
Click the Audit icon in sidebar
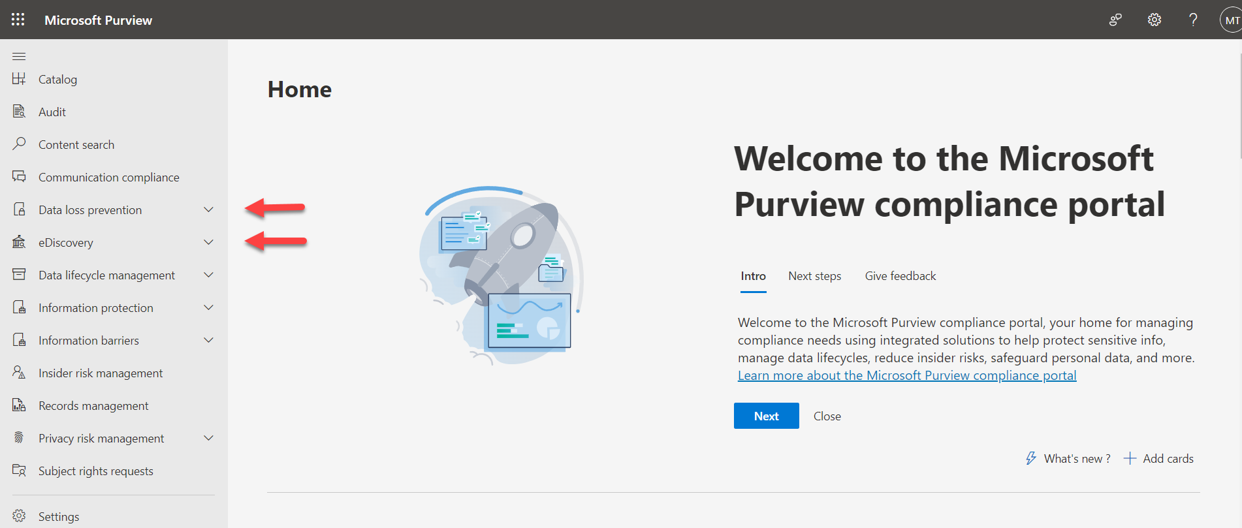click(19, 112)
